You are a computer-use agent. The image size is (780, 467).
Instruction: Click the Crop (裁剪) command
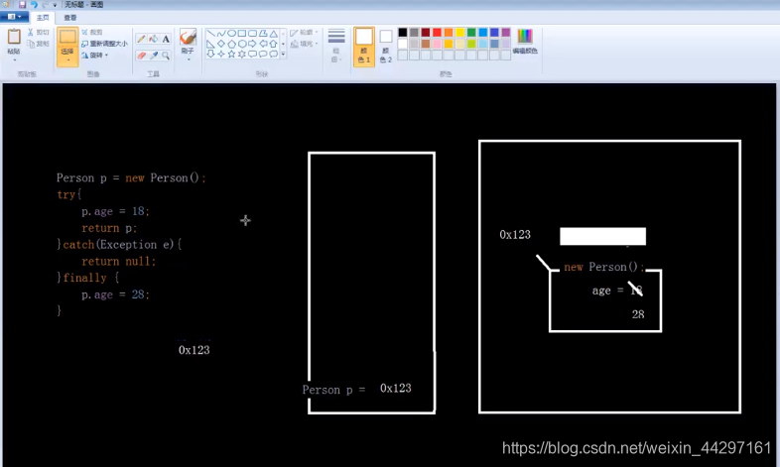click(x=92, y=33)
